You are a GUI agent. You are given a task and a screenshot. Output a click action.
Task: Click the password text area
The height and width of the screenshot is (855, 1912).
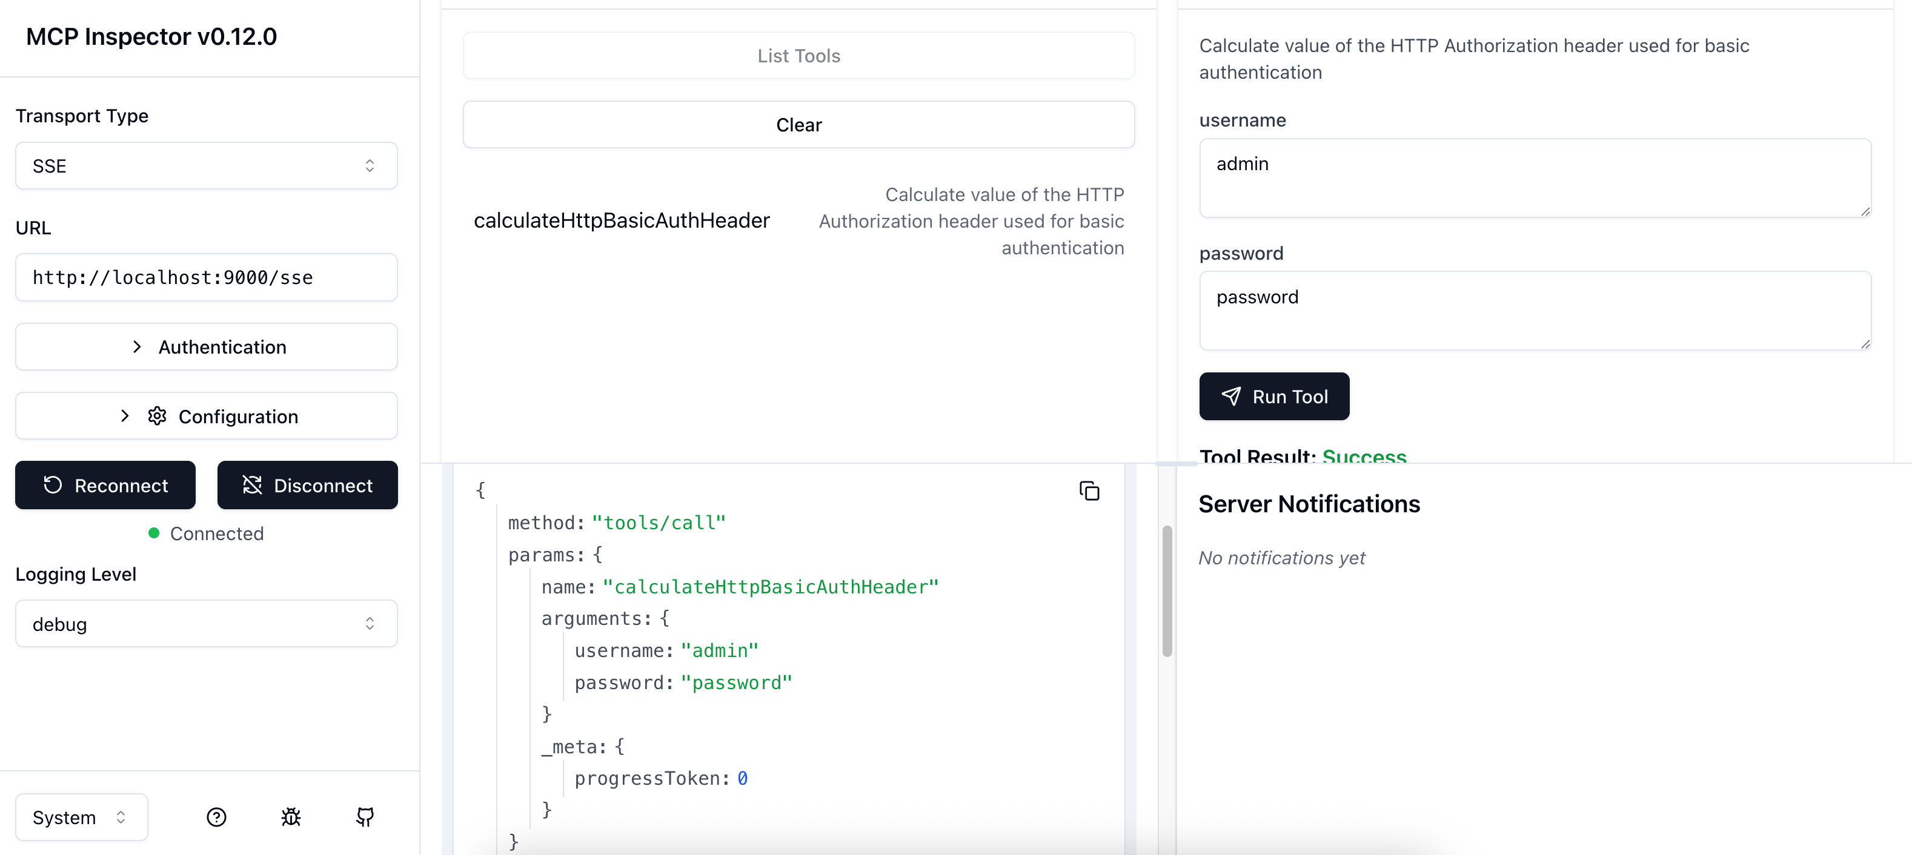pos(1535,311)
